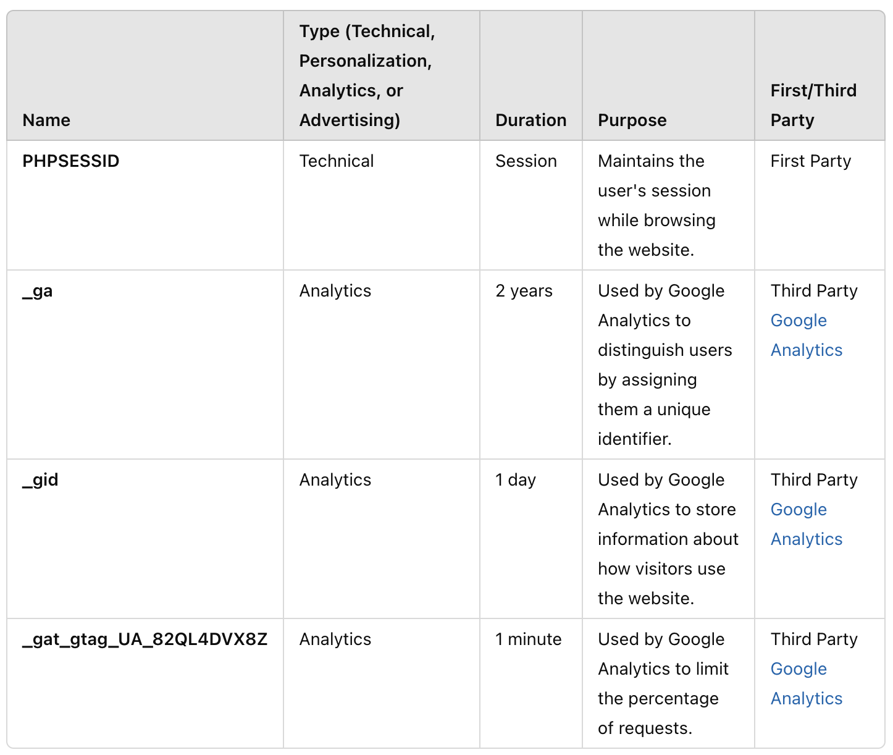The image size is (893, 755).
Task: Click the purpose about percentage of requests
Action: 663,684
